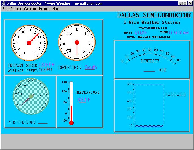Viewport: 194px width, 150px height.
Task: Click the DIRECTION label
Action: coord(70,67)
